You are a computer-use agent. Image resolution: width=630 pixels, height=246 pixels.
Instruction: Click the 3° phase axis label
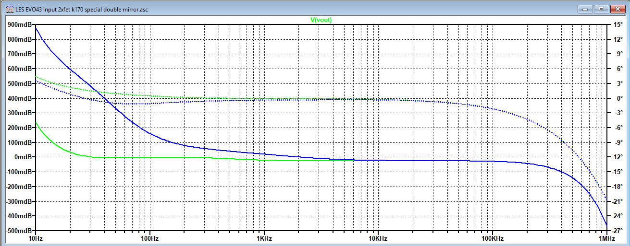tap(619, 83)
